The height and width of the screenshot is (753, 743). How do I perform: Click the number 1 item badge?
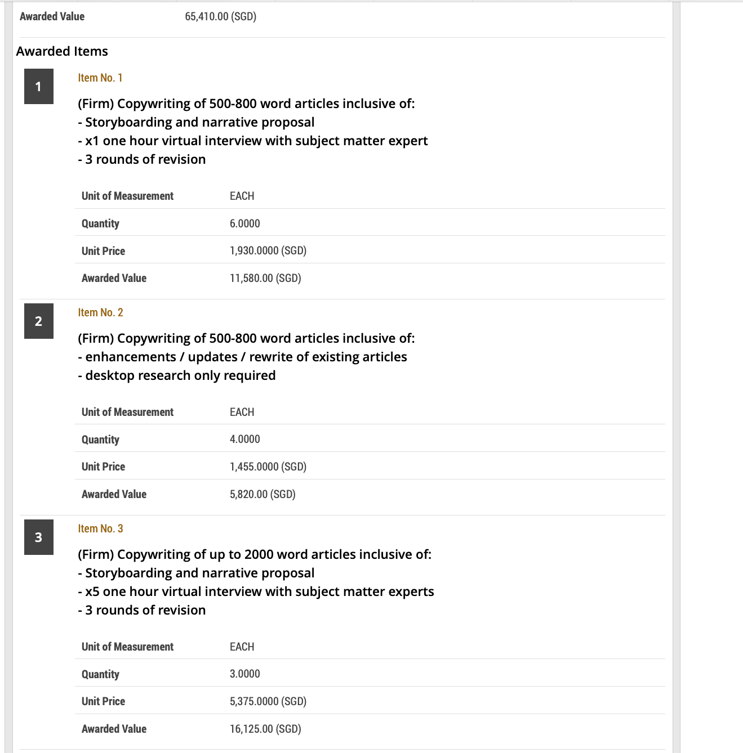pos(38,86)
